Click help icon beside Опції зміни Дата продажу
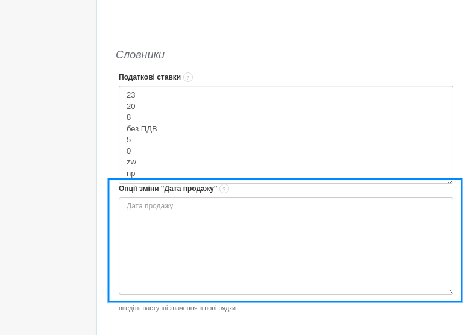 pyautogui.click(x=224, y=189)
